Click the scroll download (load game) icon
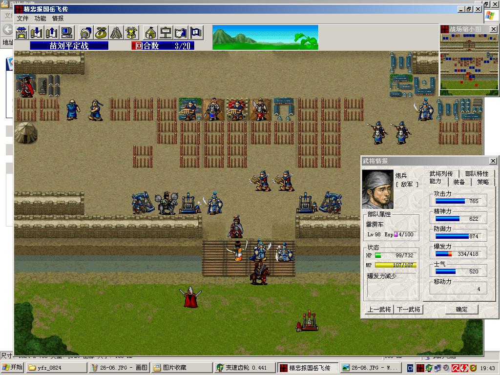 [37, 33]
